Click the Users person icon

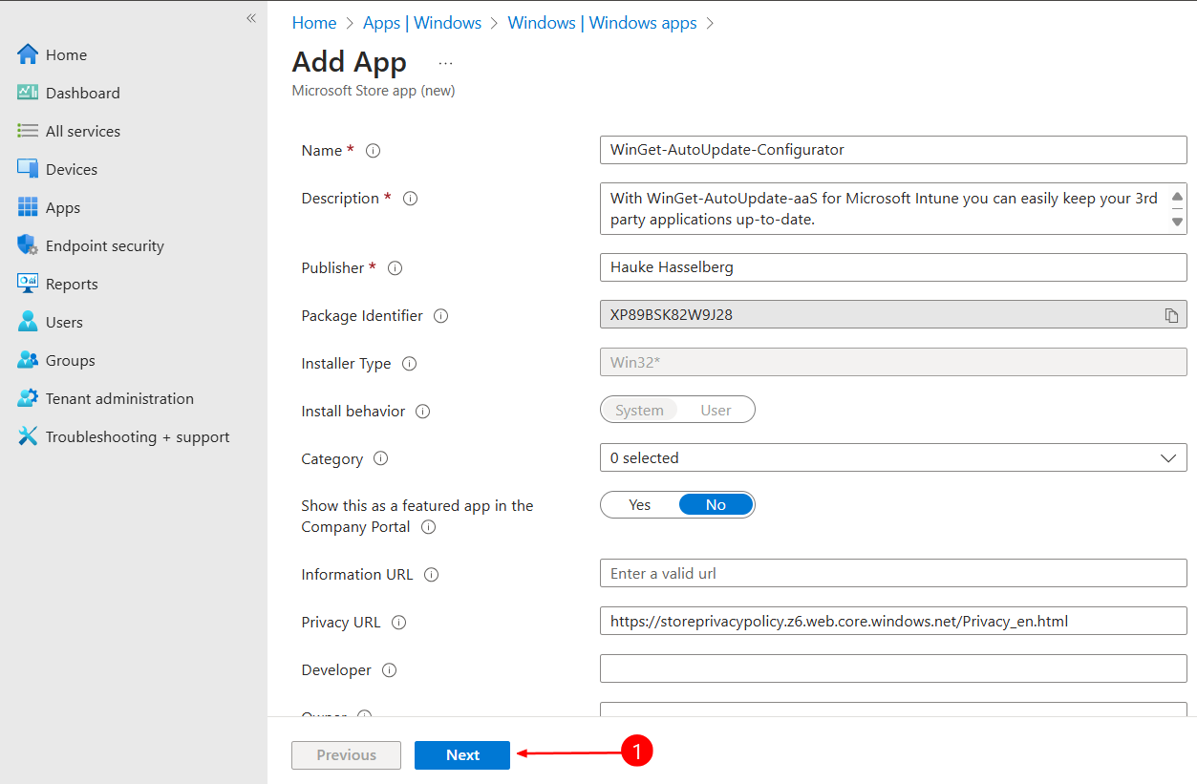click(x=28, y=322)
